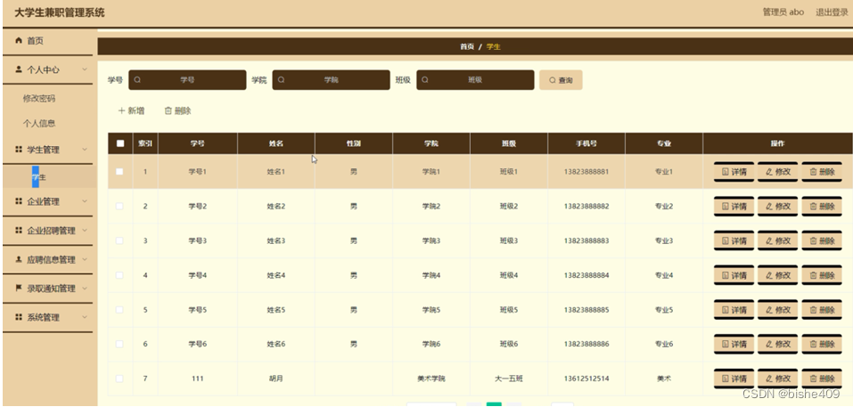This screenshot has height=407, width=853.
Task: Click the grid icon beside 学生管理
Action: [19, 150]
